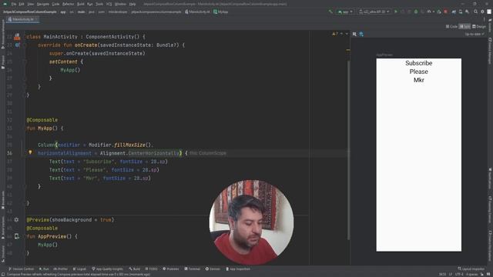Click the Mkr text in the preview
This screenshot has width=493, height=277.
(x=419, y=80)
